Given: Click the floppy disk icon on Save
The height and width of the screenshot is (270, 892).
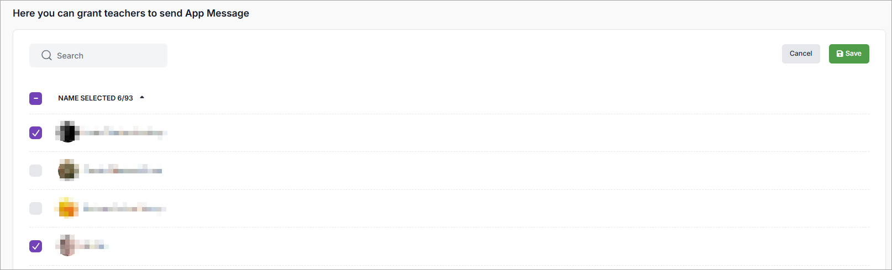Looking at the screenshot, I should 839,54.
